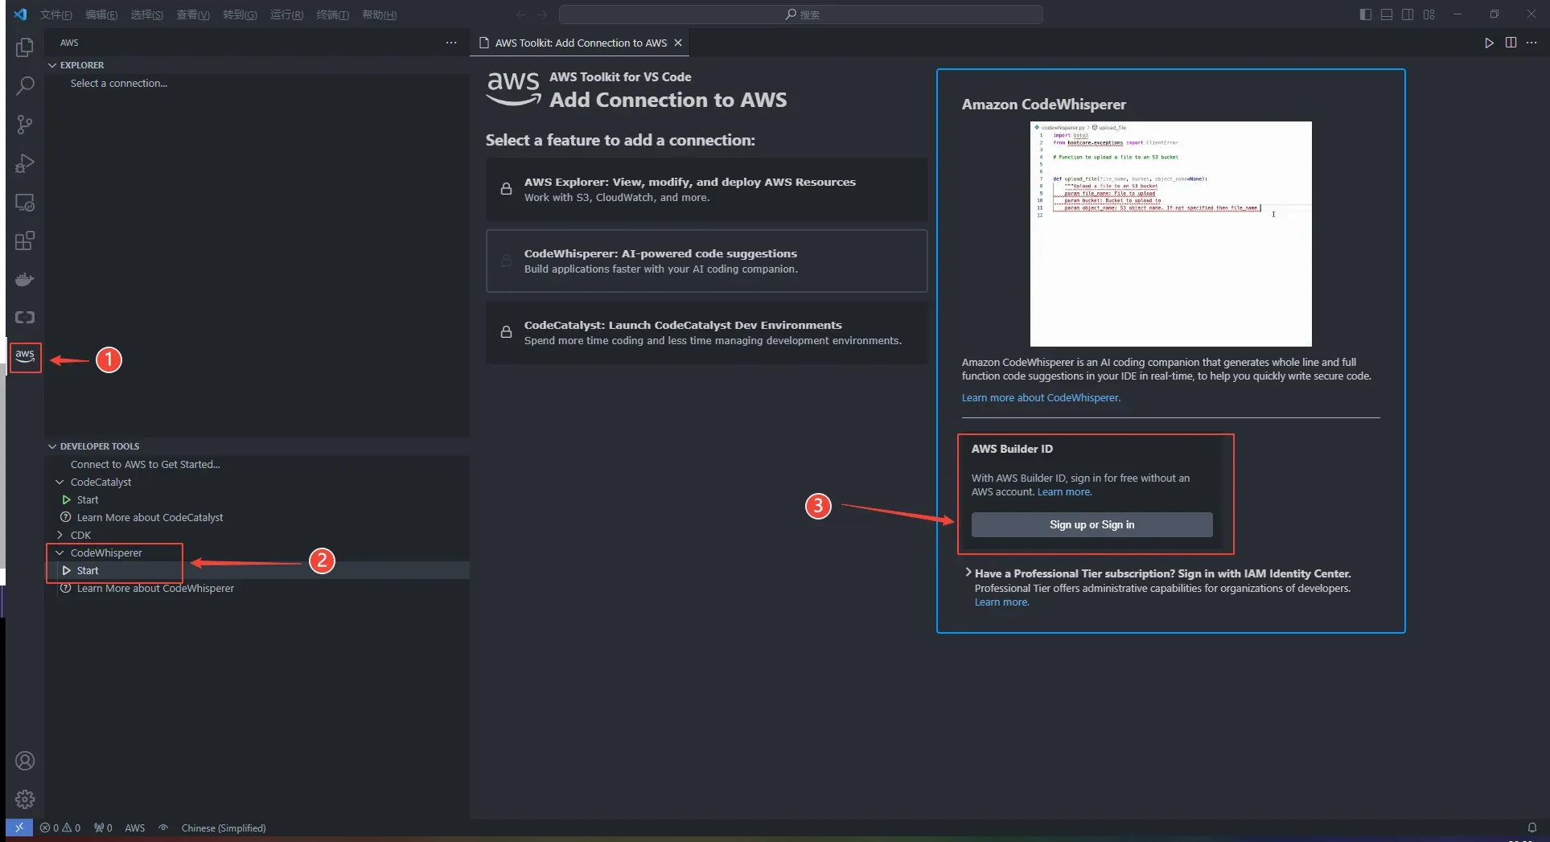Go forward with navigation arrow
This screenshot has width=1550, height=842.
point(542,14)
